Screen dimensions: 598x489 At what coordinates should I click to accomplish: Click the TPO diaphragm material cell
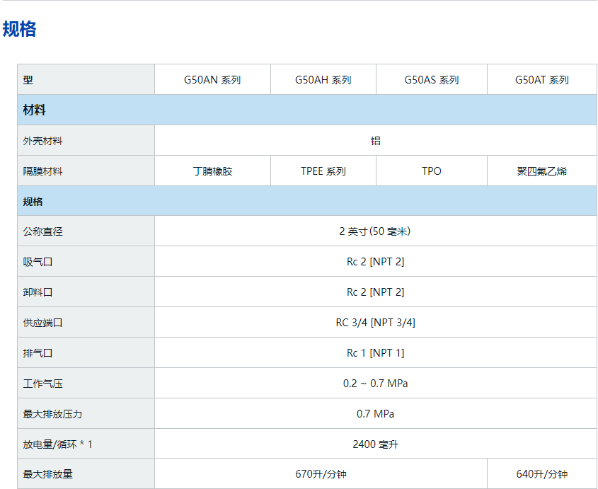[x=431, y=171]
